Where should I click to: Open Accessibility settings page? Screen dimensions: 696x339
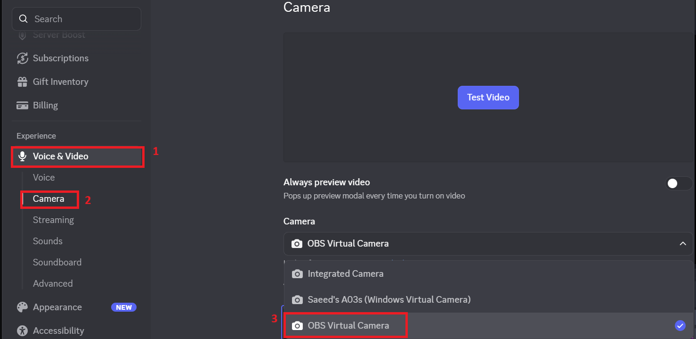(58, 331)
